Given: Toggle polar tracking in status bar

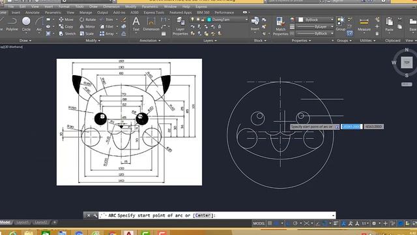Looking at the screenshot, I should tap(295, 223).
